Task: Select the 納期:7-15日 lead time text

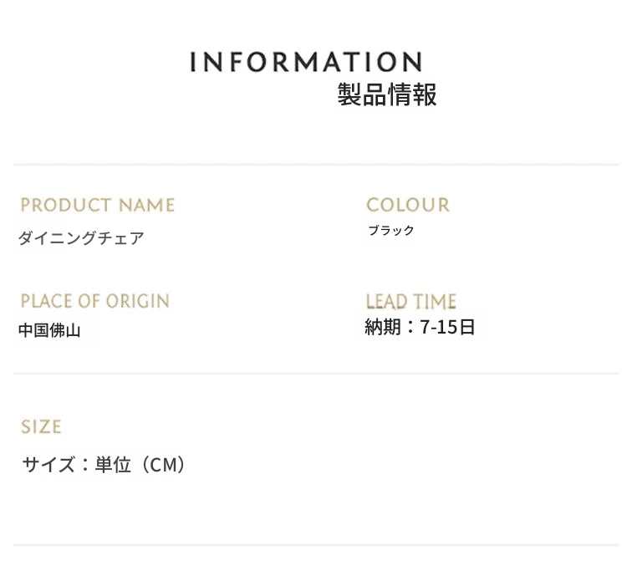Action: tap(420, 327)
